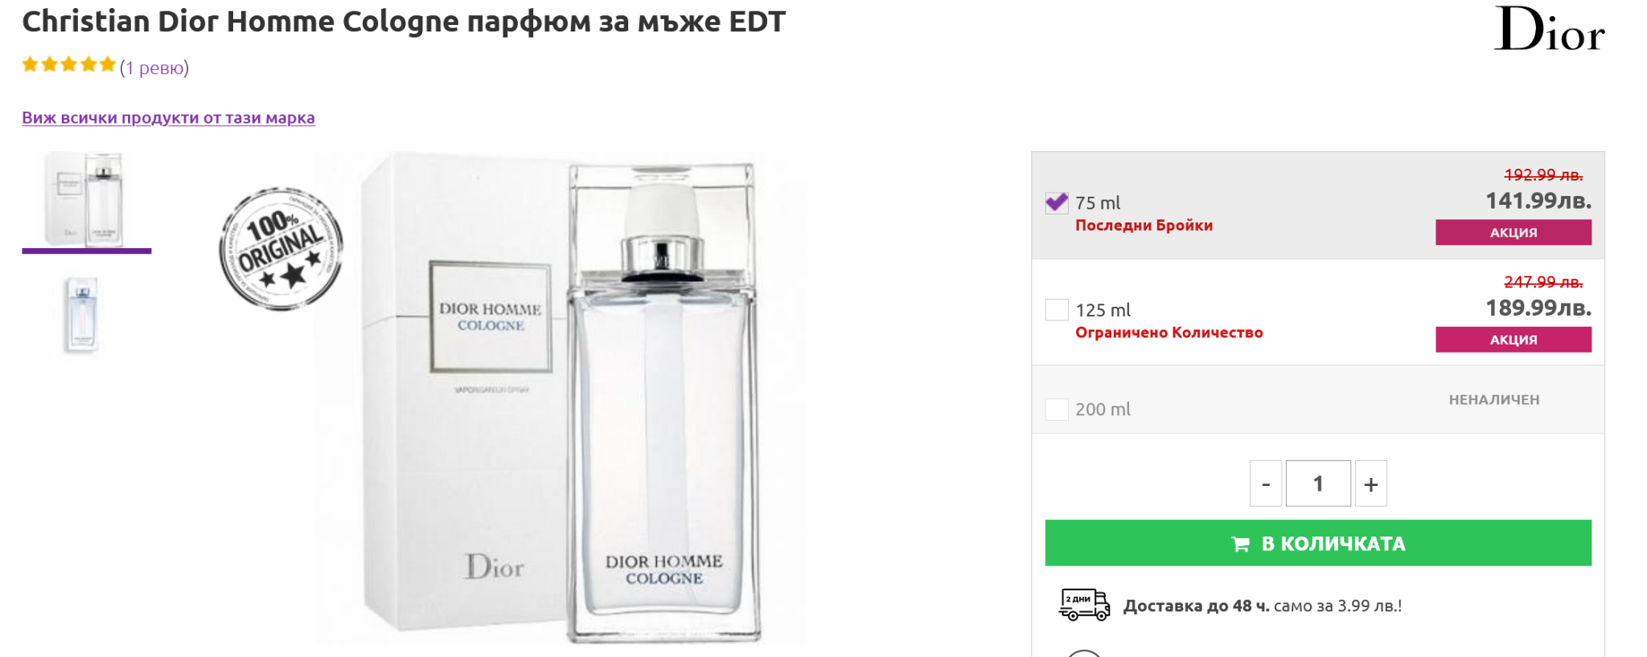Open 'Виж всички продукти от тази марка' link
The width and height of the screenshot is (1647, 657).
(168, 118)
